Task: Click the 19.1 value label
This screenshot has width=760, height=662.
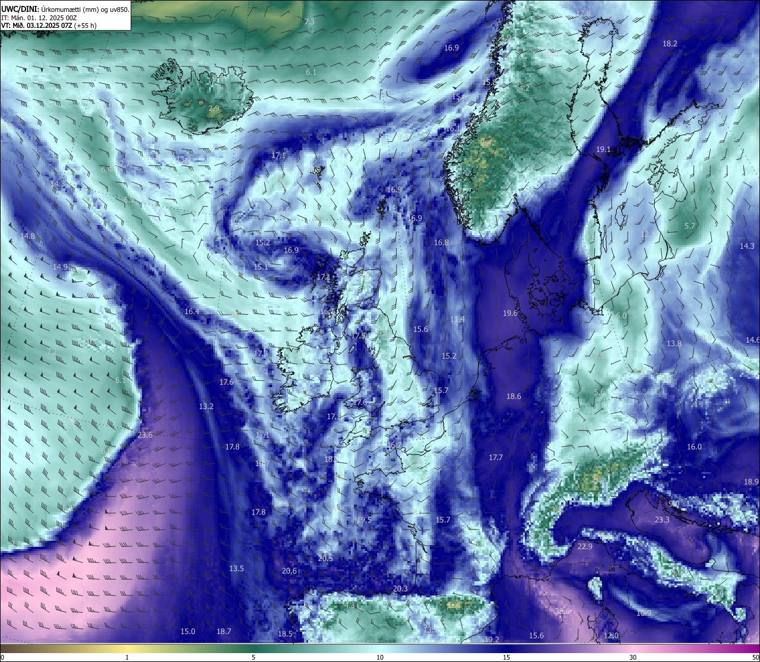Action: [603, 150]
